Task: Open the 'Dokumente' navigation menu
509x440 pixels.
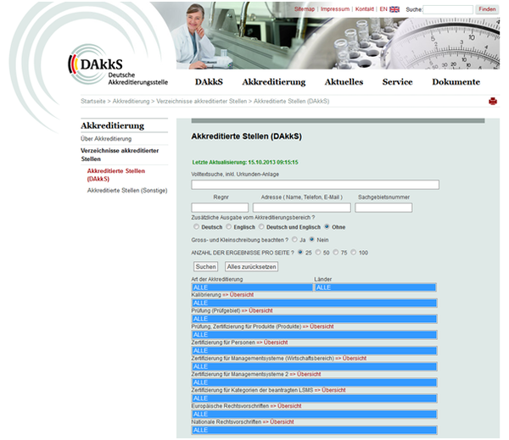Action: coord(456,82)
